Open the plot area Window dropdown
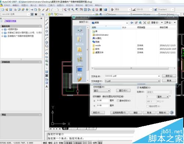 pyautogui.click(x=102, y=91)
